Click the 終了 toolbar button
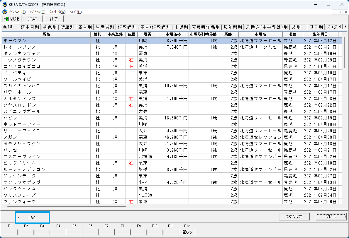This screenshot has width=349, height=238. 54,19
